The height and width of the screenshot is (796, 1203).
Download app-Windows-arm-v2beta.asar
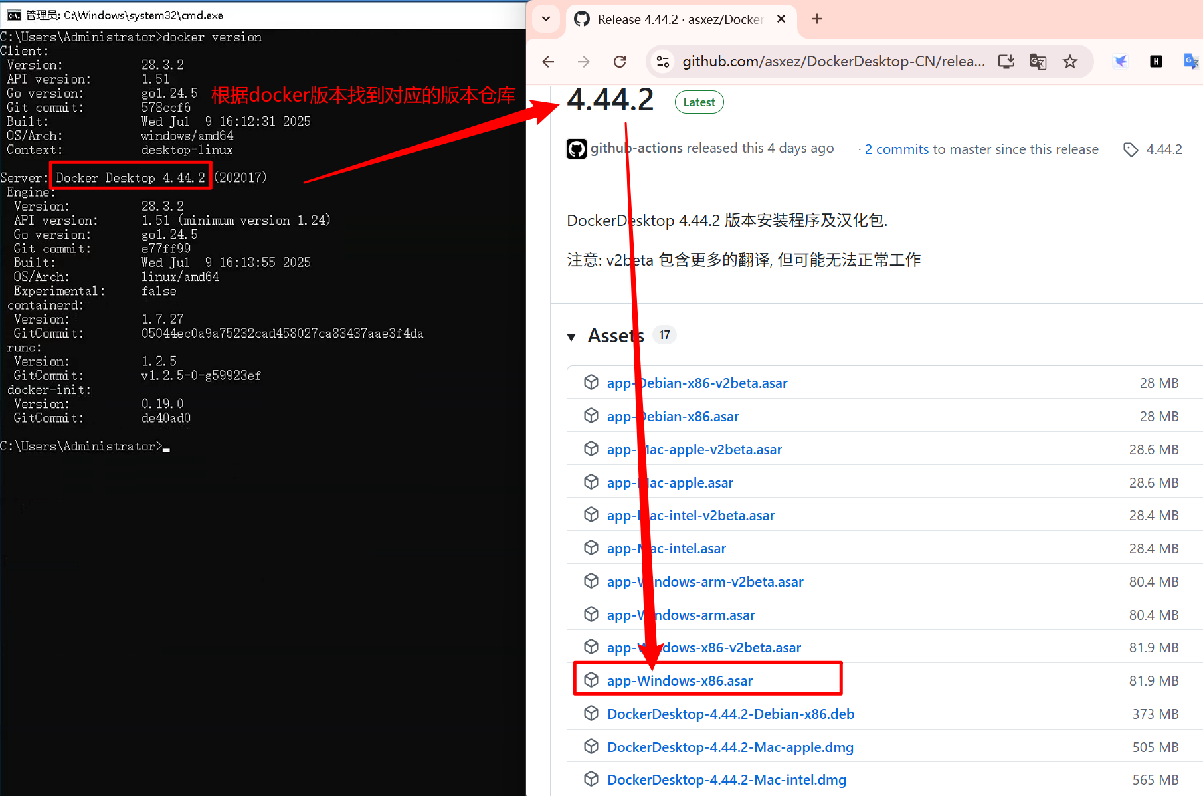705,582
